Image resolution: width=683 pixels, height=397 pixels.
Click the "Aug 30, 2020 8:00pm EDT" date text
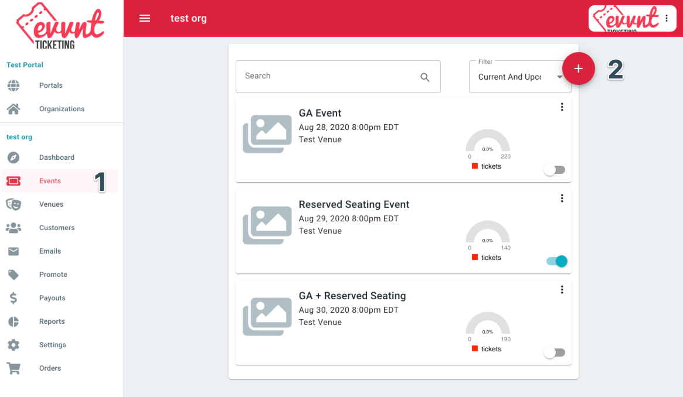[x=348, y=310]
